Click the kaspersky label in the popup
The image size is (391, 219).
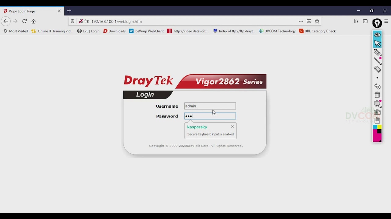[x=197, y=127]
